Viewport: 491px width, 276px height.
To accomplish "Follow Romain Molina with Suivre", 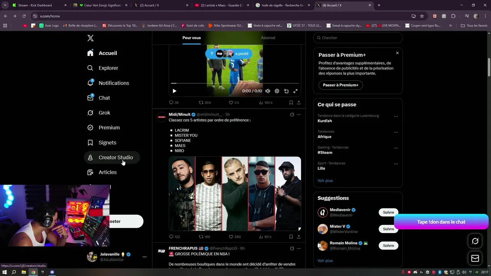I will click(388, 245).
